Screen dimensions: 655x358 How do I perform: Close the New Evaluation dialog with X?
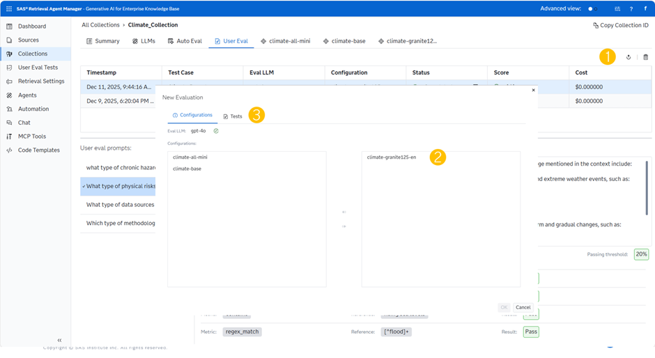(x=534, y=90)
